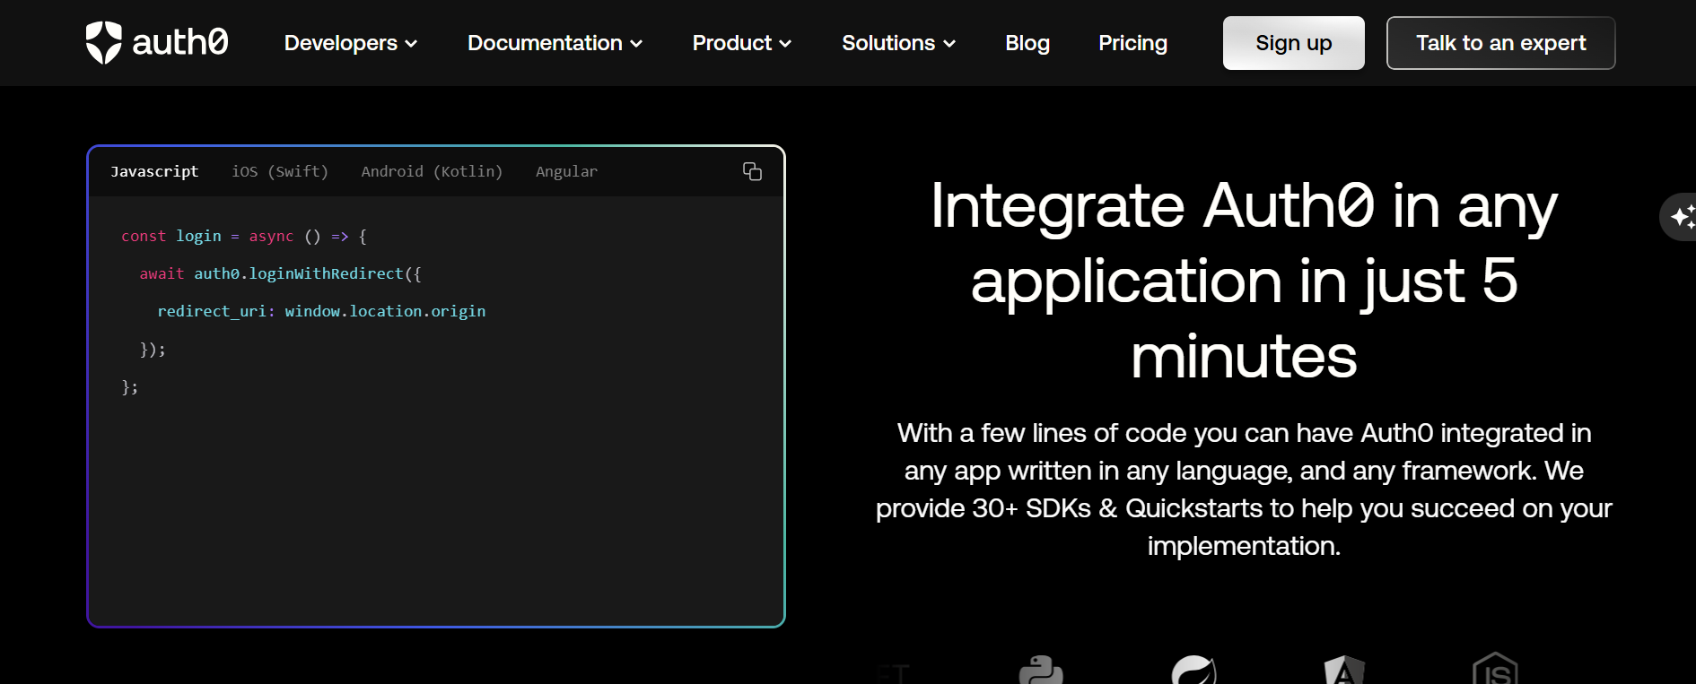The image size is (1696, 684).
Task: Open the Solutions dropdown menu
Action: (x=898, y=43)
